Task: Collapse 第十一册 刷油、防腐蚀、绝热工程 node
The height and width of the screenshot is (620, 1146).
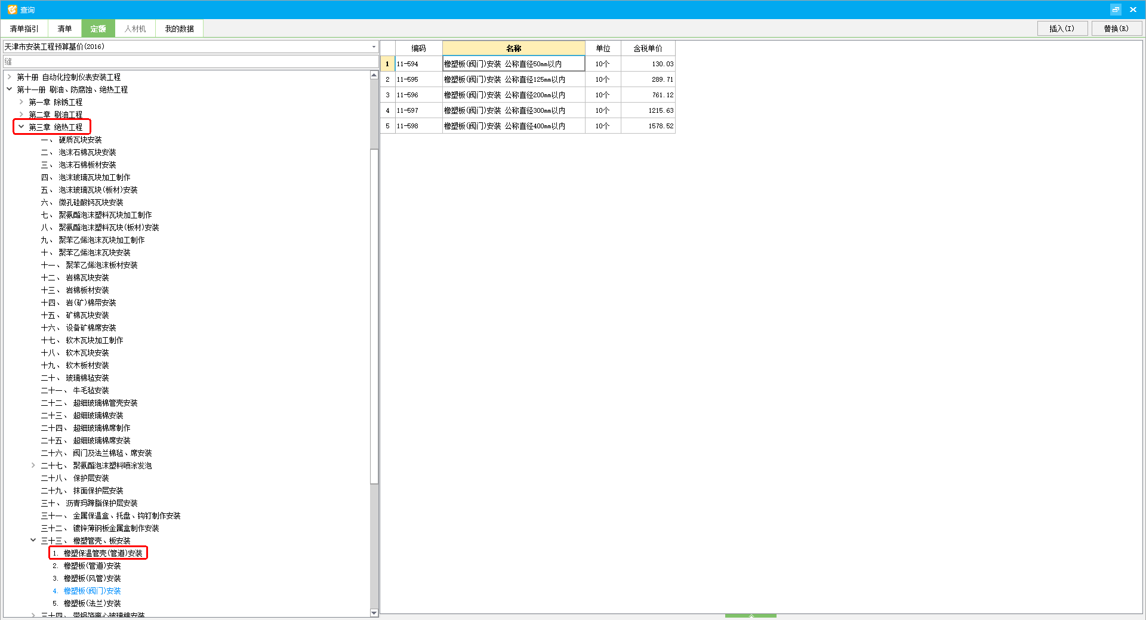Action: click(x=10, y=90)
